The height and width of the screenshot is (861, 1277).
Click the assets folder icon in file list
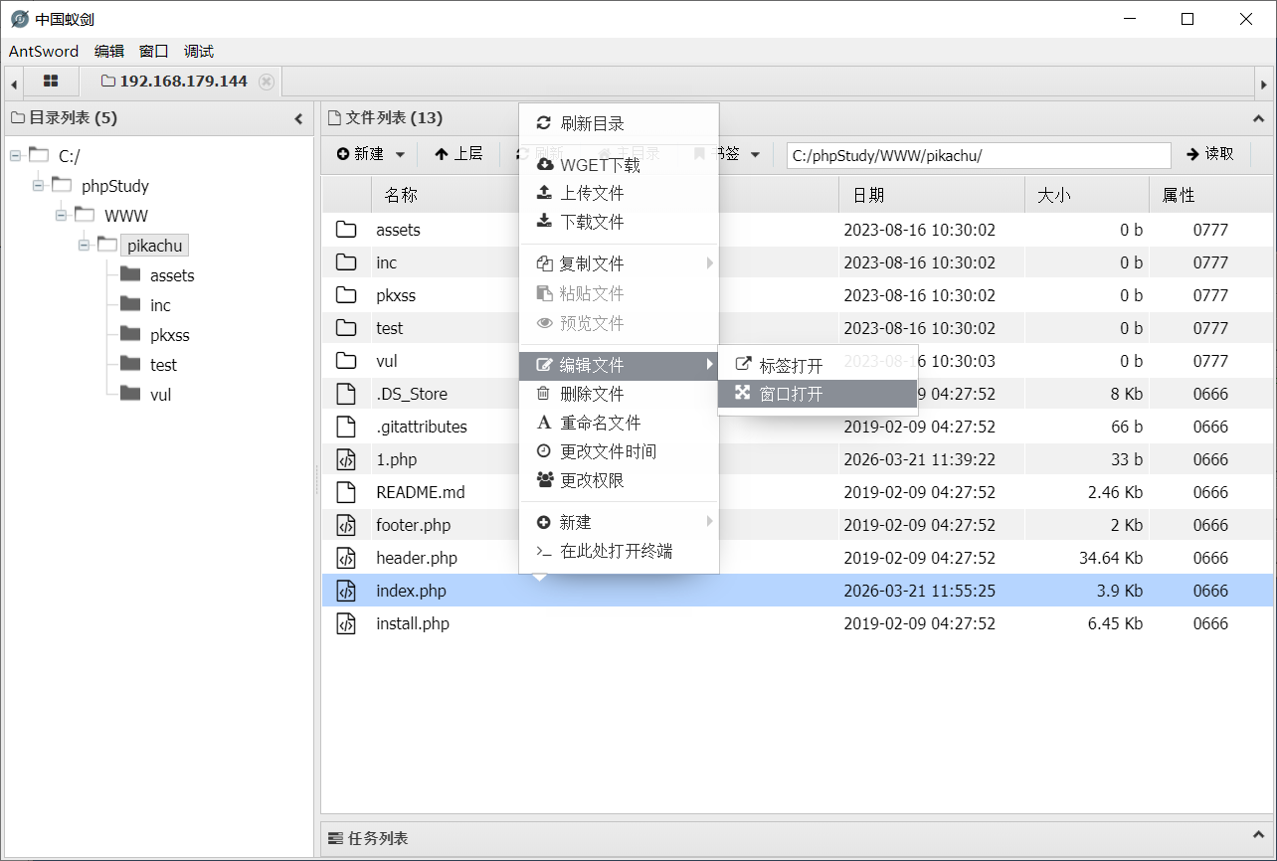click(x=346, y=230)
